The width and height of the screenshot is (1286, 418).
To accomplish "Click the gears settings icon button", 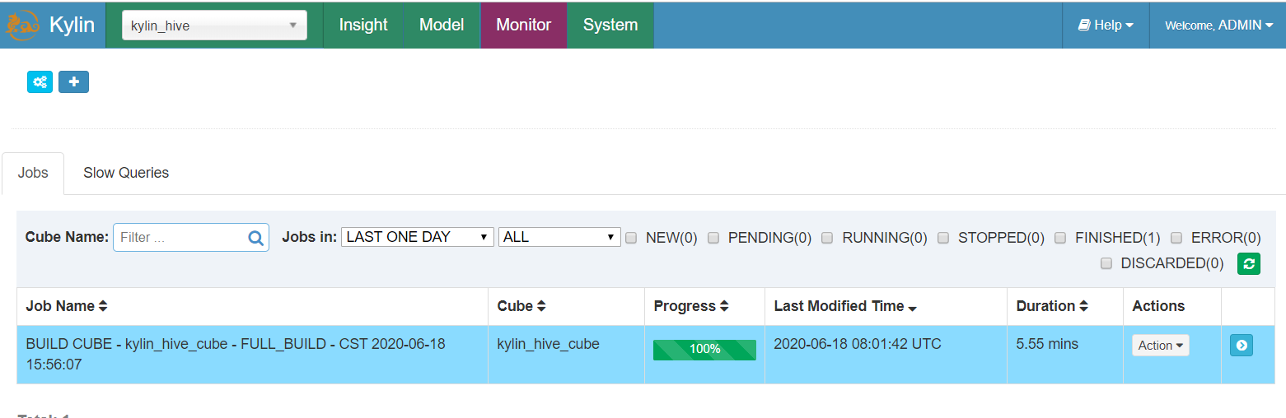I will click(40, 82).
